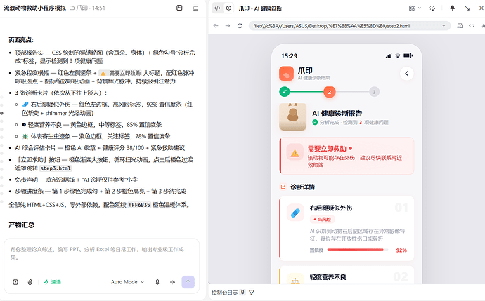The height and width of the screenshot is (301, 485).
Task: Click the 92% confidence value
Action: [x=401, y=250]
